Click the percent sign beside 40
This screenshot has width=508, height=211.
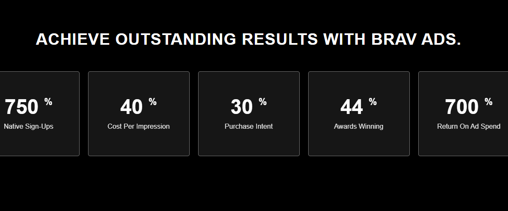[x=152, y=101]
